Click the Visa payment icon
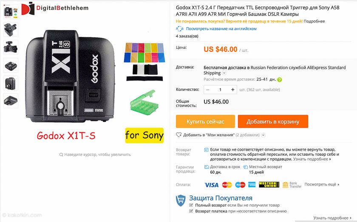The image size is (357, 222). [x=211, y=185]
